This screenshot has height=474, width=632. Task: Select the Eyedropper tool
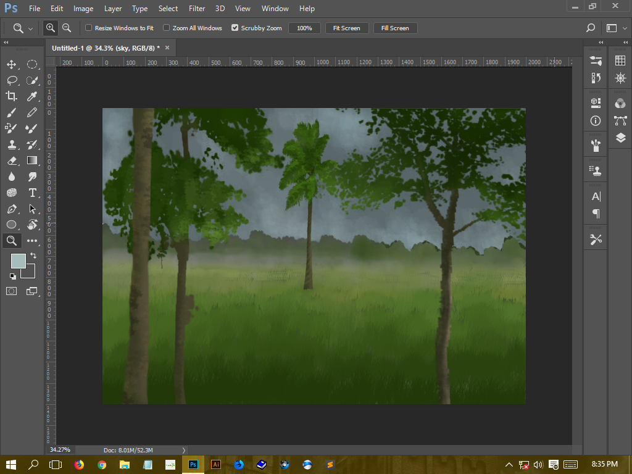coord(32,96)
